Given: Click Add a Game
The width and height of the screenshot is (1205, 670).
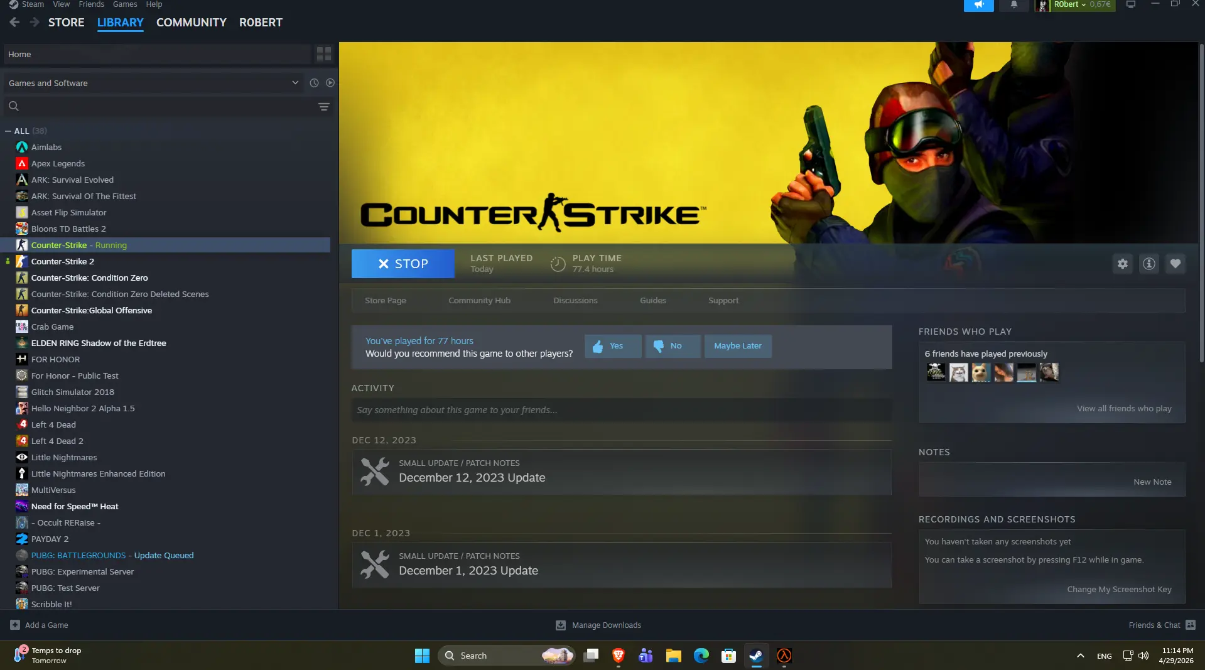Looking at the screenshot, I should pos(39,625).
